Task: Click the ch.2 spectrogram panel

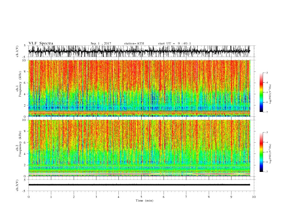Action: [x=139, y=148]
